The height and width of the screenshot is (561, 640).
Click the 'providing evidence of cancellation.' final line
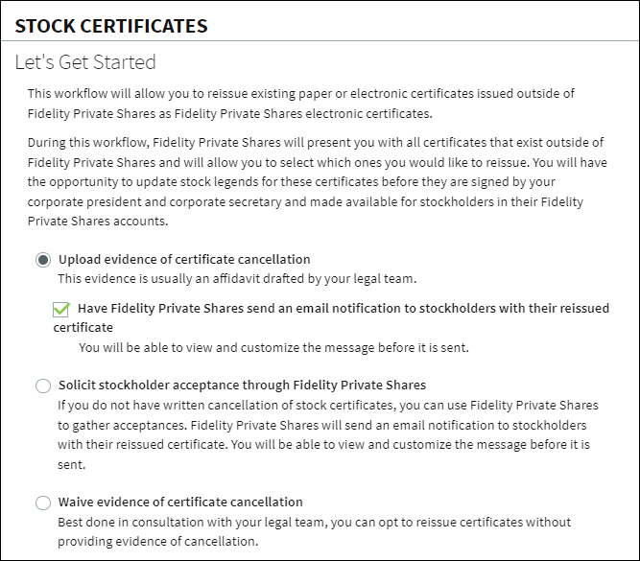point(157,542)
